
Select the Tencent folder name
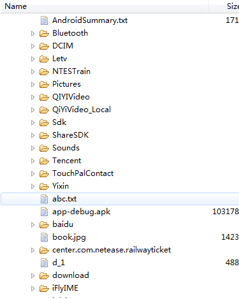67,161
